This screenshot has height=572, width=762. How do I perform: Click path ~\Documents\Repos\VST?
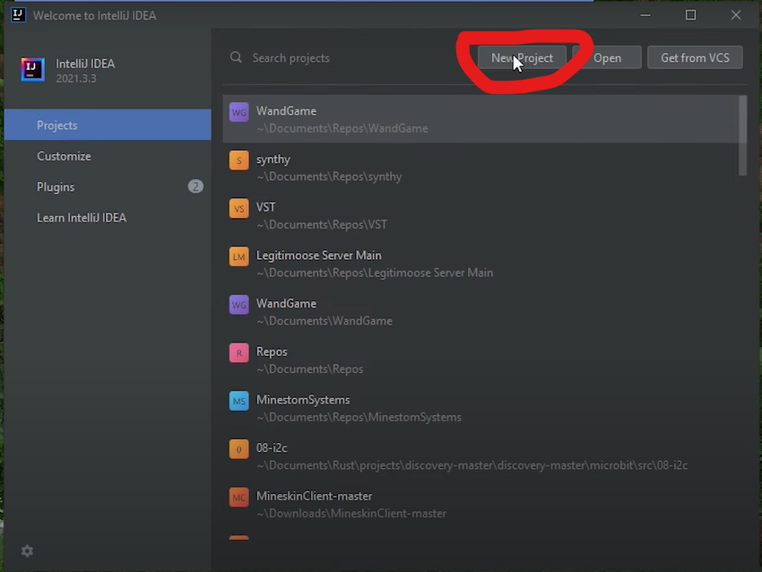[x=322, y=224]
